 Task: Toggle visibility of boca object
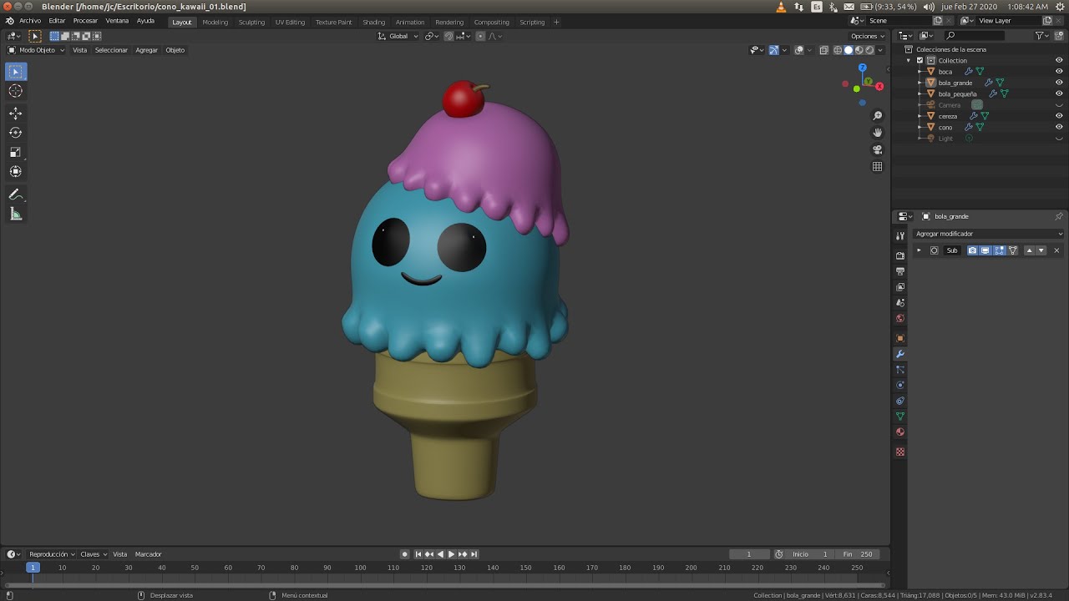point(1059,71)
